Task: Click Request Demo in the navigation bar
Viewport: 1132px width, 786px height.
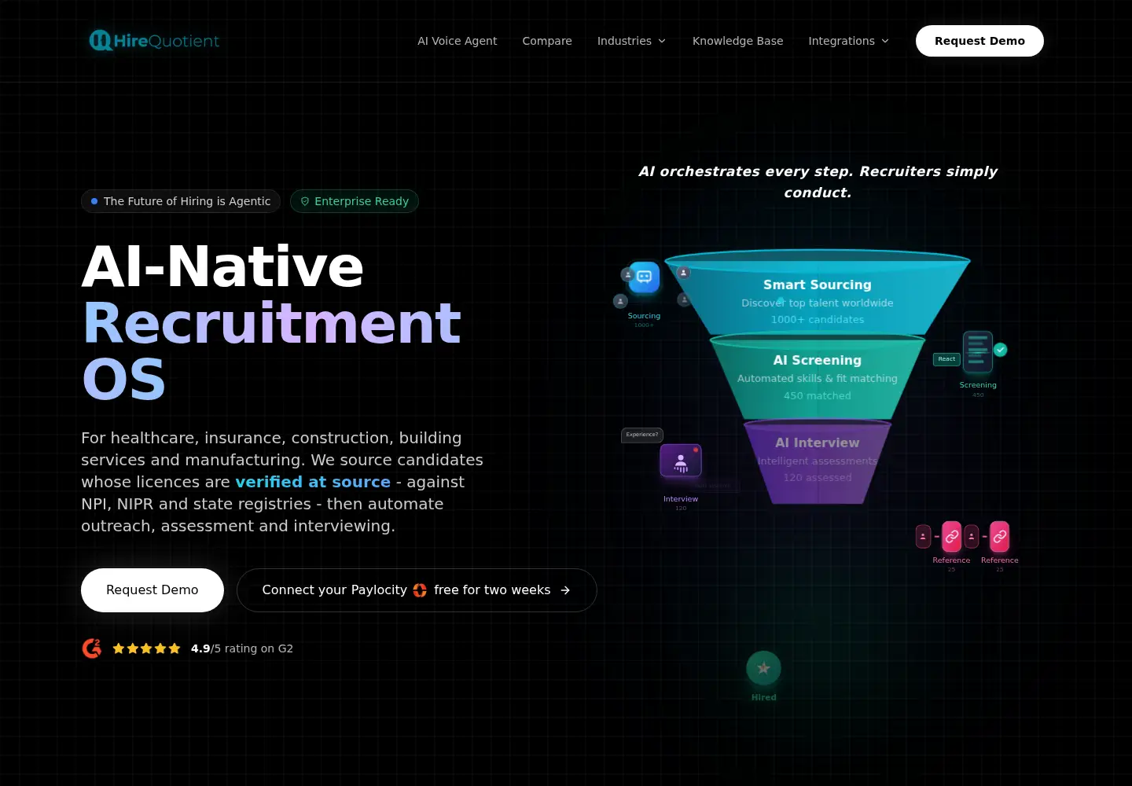Action: tap(979, 41)
